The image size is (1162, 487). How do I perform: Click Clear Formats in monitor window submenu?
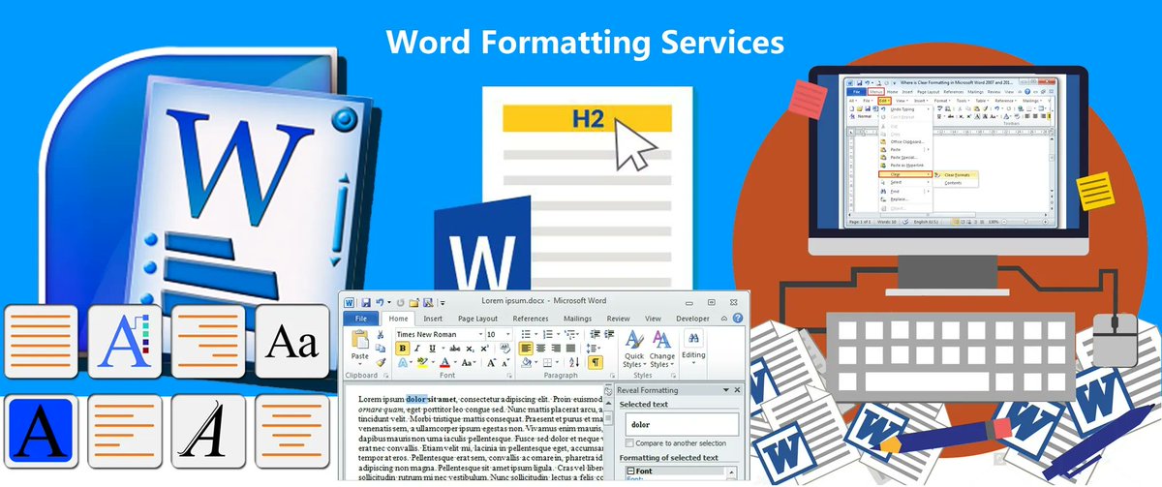(957, 175)
